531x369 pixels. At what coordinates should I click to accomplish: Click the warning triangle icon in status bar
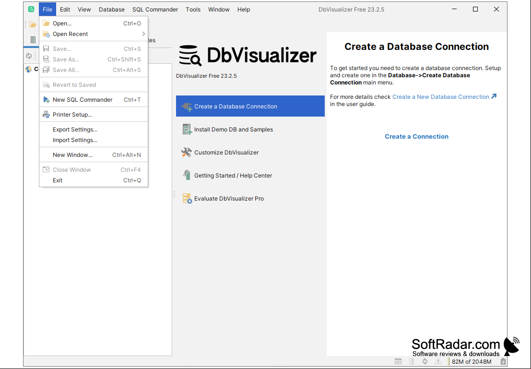[438, 361]
